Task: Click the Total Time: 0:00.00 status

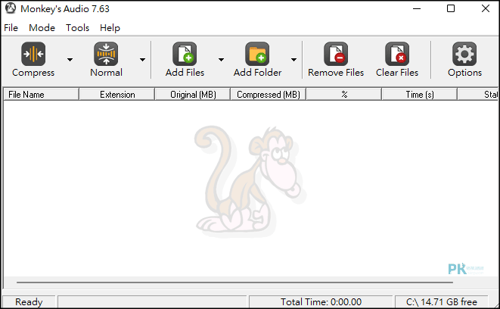Action: pyautogui.click(x=321, y=301)
